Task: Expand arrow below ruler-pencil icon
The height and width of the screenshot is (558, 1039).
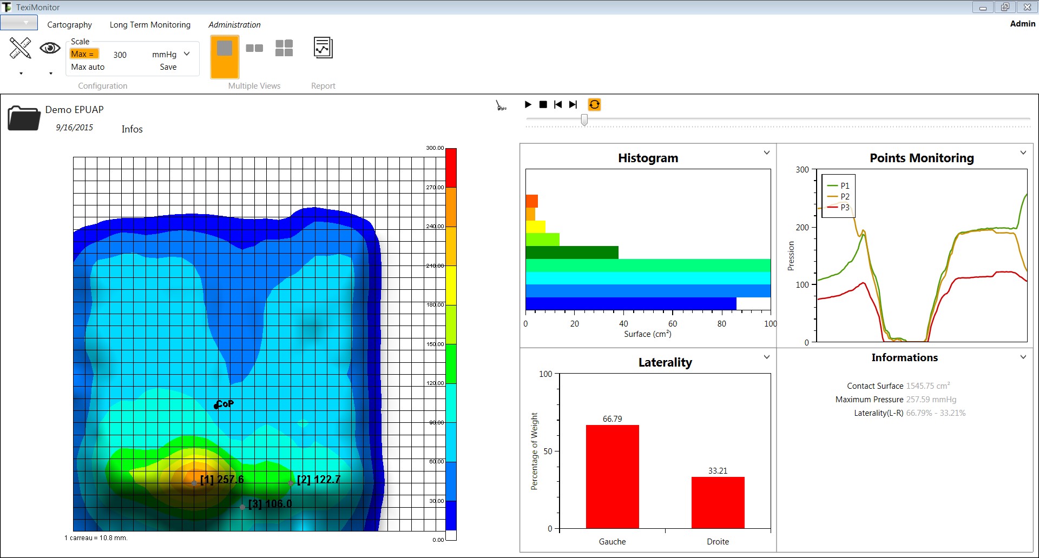Action: click(21, 74)
